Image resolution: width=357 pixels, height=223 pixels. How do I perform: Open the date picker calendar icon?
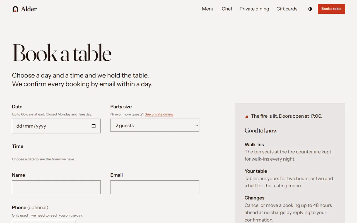click(94, 126)
